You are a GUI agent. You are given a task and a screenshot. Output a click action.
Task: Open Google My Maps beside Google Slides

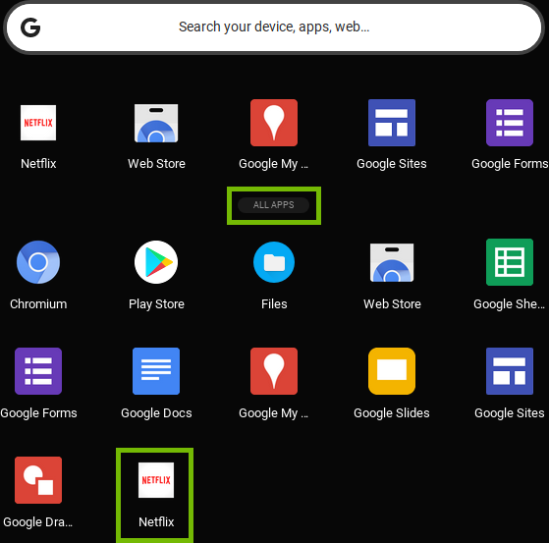[274, 371]
